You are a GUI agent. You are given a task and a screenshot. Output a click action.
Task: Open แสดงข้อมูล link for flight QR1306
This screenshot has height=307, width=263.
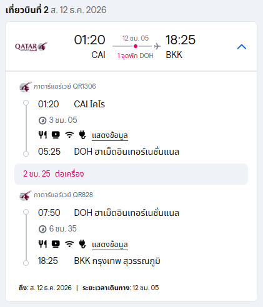pos(110,136)
